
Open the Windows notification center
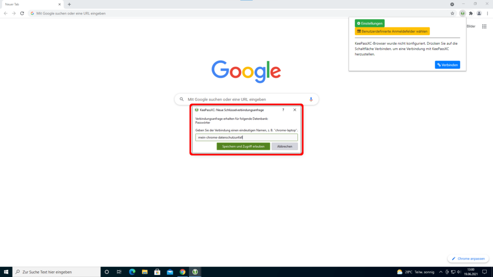[x=484, y=272]
